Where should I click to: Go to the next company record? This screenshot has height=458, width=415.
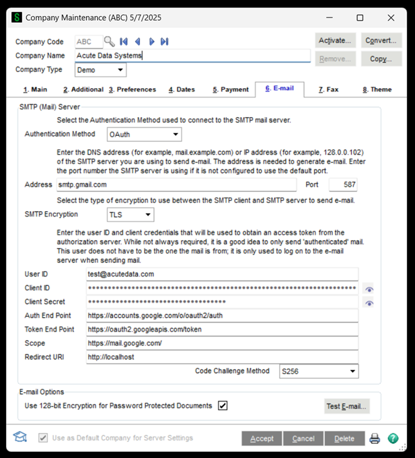click(151, 42)
